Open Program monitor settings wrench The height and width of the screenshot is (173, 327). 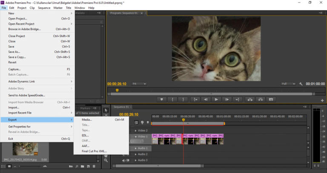pos(301,84)
